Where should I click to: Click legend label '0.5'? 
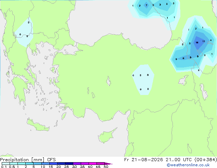[x=12, y=167]
